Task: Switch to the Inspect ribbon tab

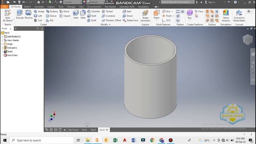Action: 51,7
